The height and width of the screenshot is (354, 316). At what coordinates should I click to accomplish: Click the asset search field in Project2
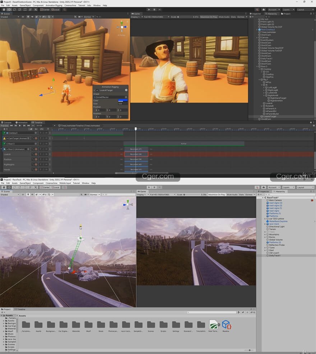point(212,312)
